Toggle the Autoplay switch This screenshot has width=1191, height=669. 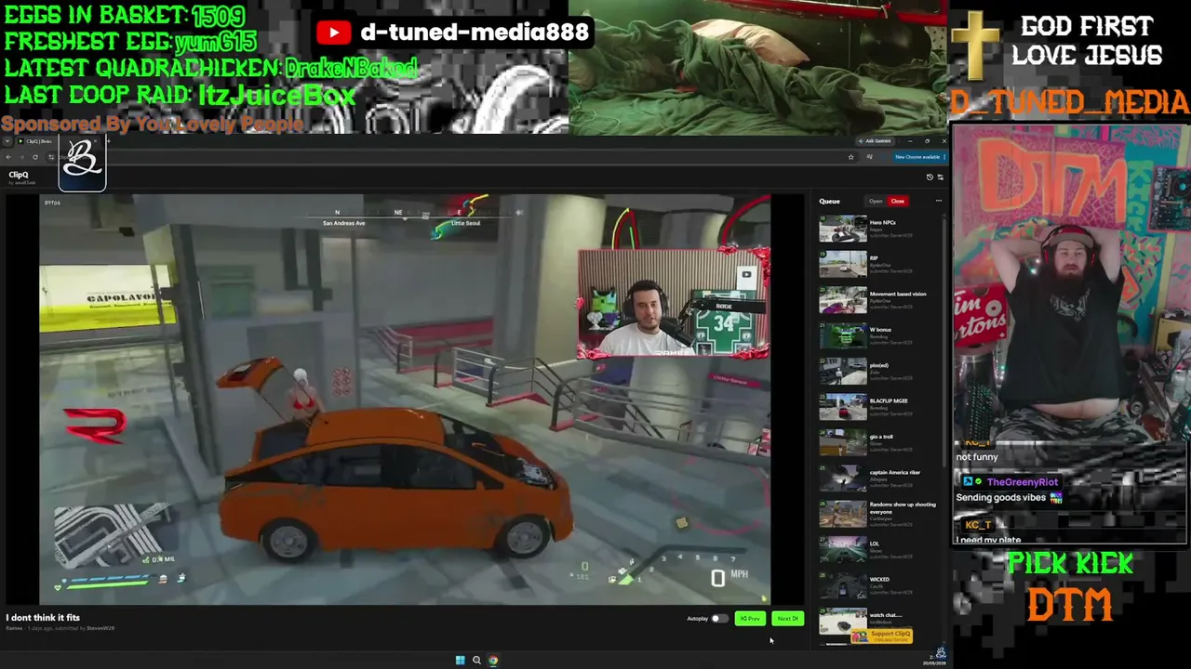718,619
